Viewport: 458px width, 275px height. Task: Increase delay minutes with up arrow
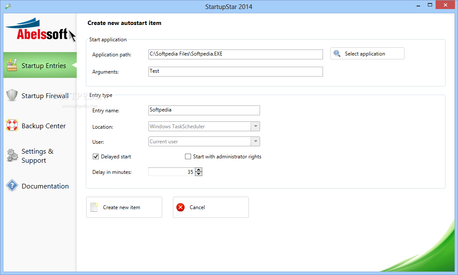[199, 170]
